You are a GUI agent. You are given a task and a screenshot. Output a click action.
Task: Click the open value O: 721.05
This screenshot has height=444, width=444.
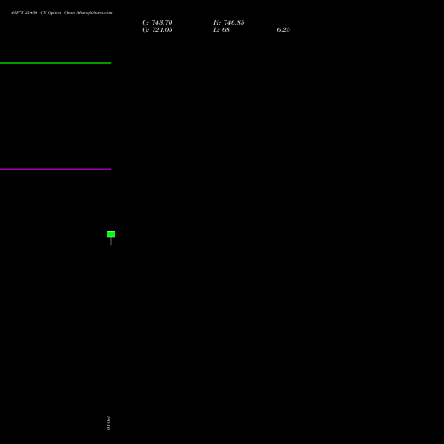[157, 30]
